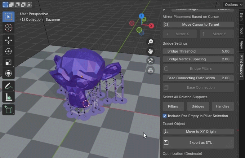Click 'Optimization (Decimate)' label
This screenshot has width=245, height=158.
[182, 154]
